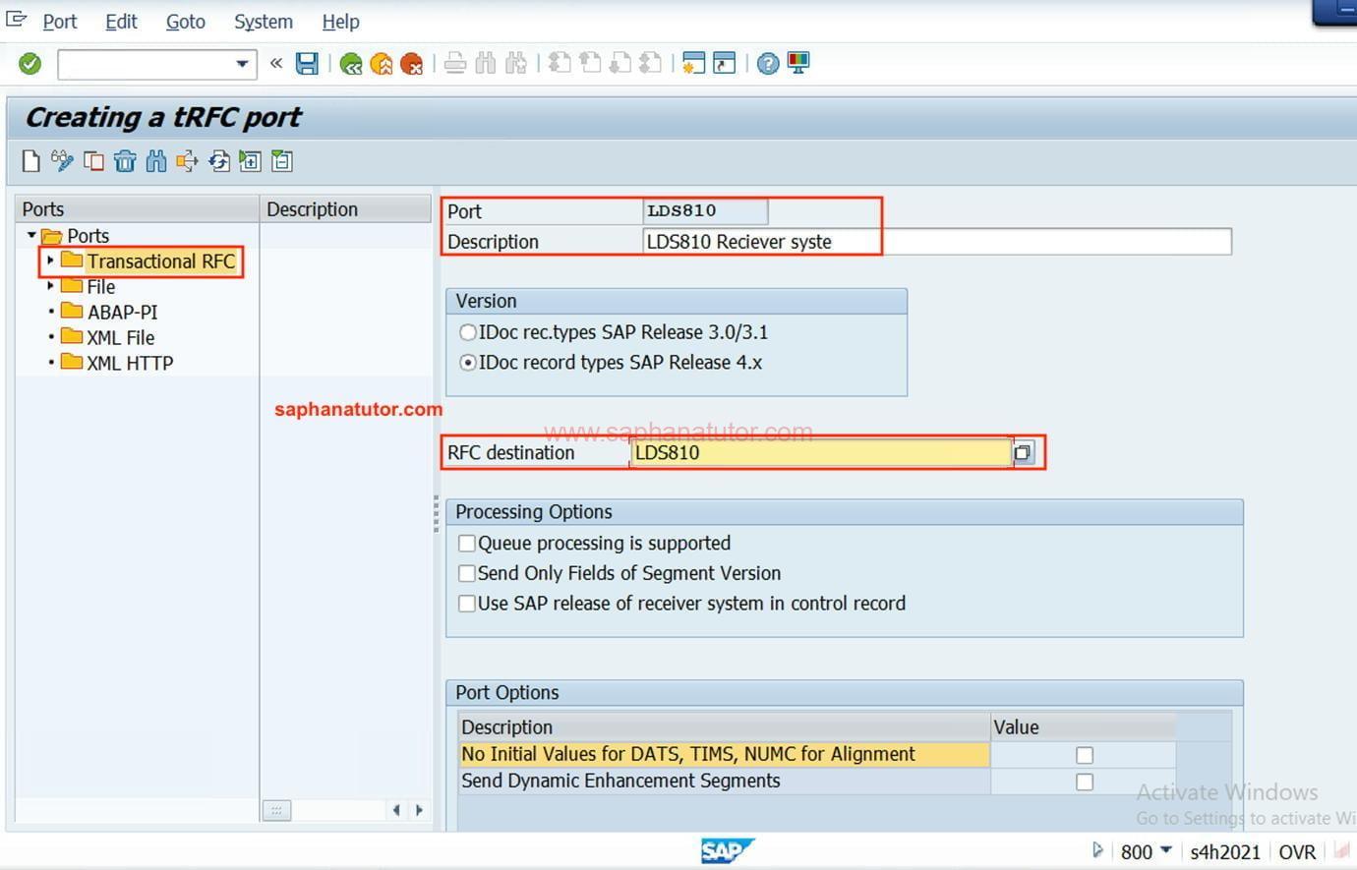Select the Transactional RFC tree node
This screenshot has height=870, width=1357.
coord(161,261)
